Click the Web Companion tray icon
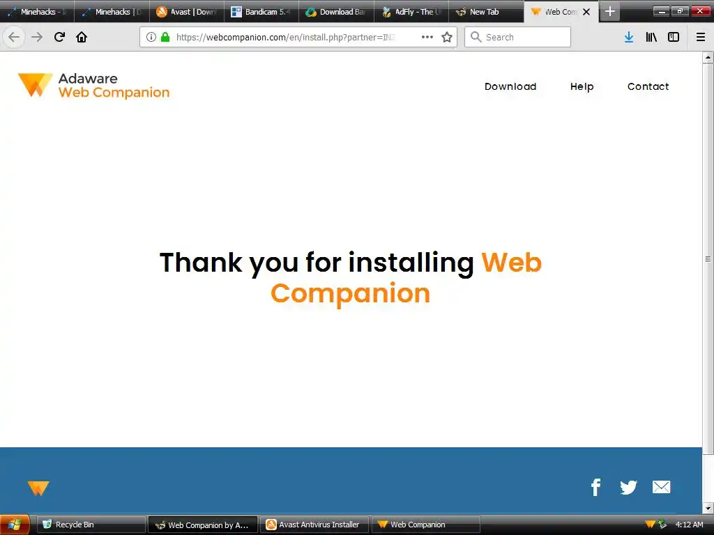The height and width of the screenshot is (535, 714). (x=651, y=525)
